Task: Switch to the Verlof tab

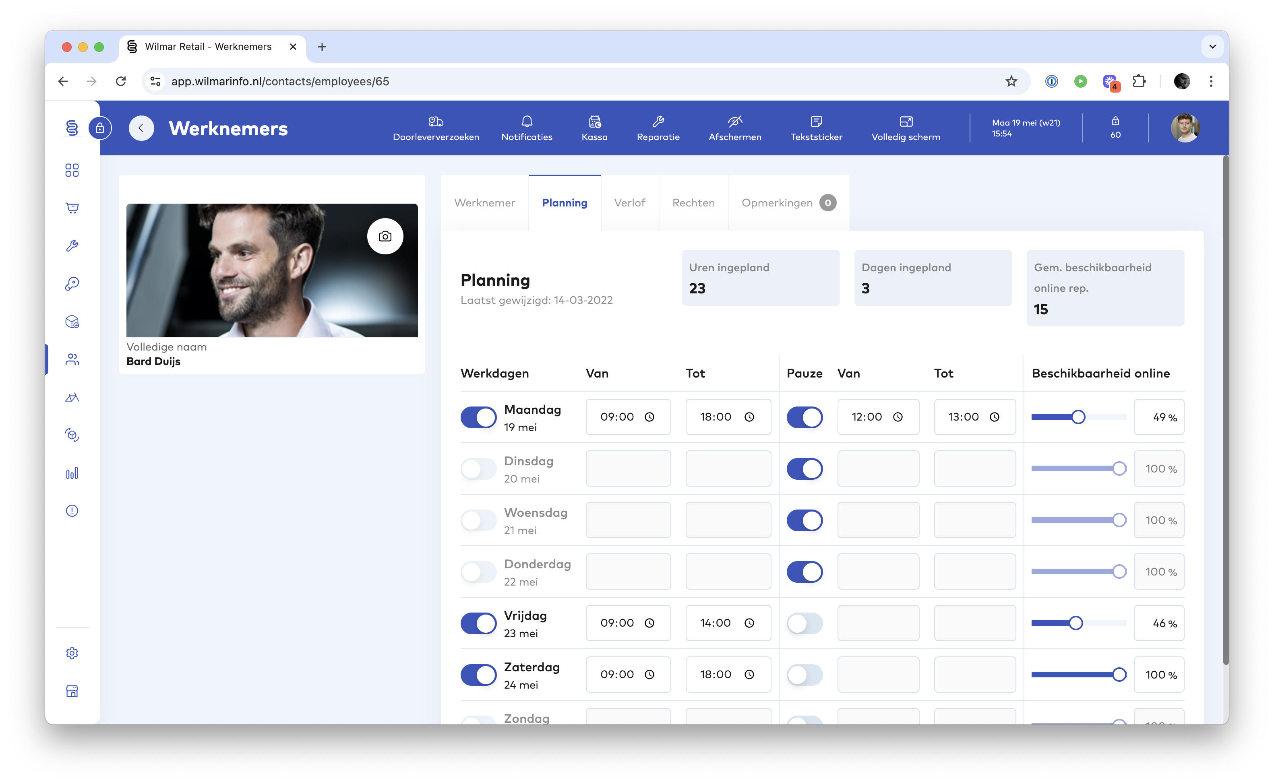Action: (629, 203)
